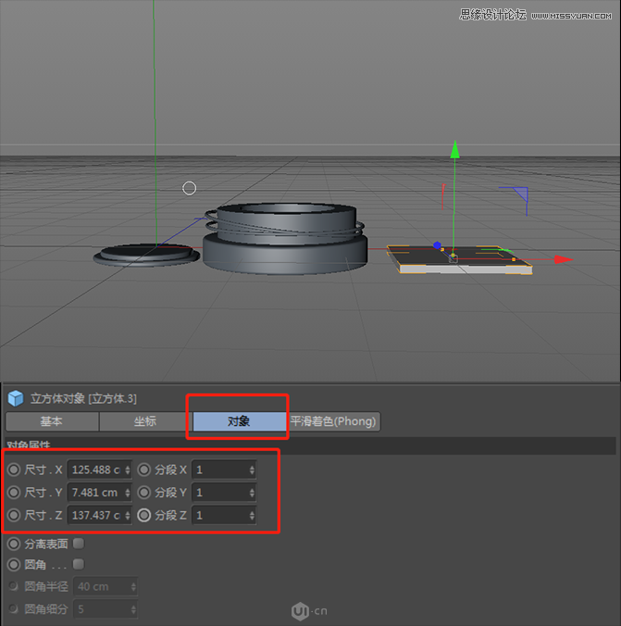Enable the 分离表面 checkbox

pos(79,544)
